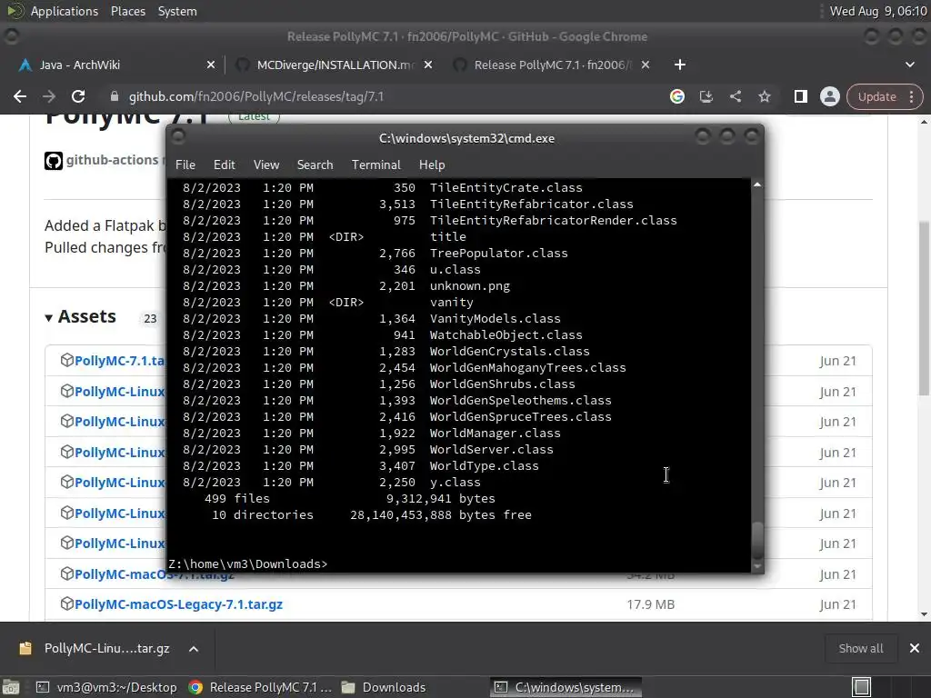Click the install app icon in address bar
Viewport: 931px width, 698px height.
706,96
